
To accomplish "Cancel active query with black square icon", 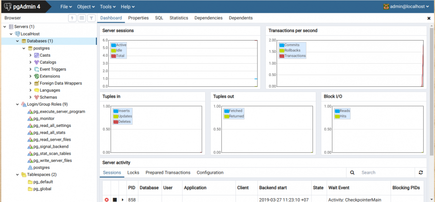I will [115, 200].
